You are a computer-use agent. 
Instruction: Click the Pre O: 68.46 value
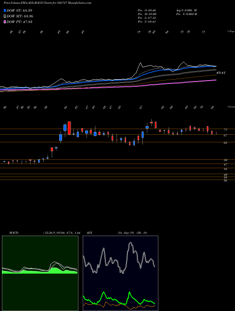coord(147,10)
